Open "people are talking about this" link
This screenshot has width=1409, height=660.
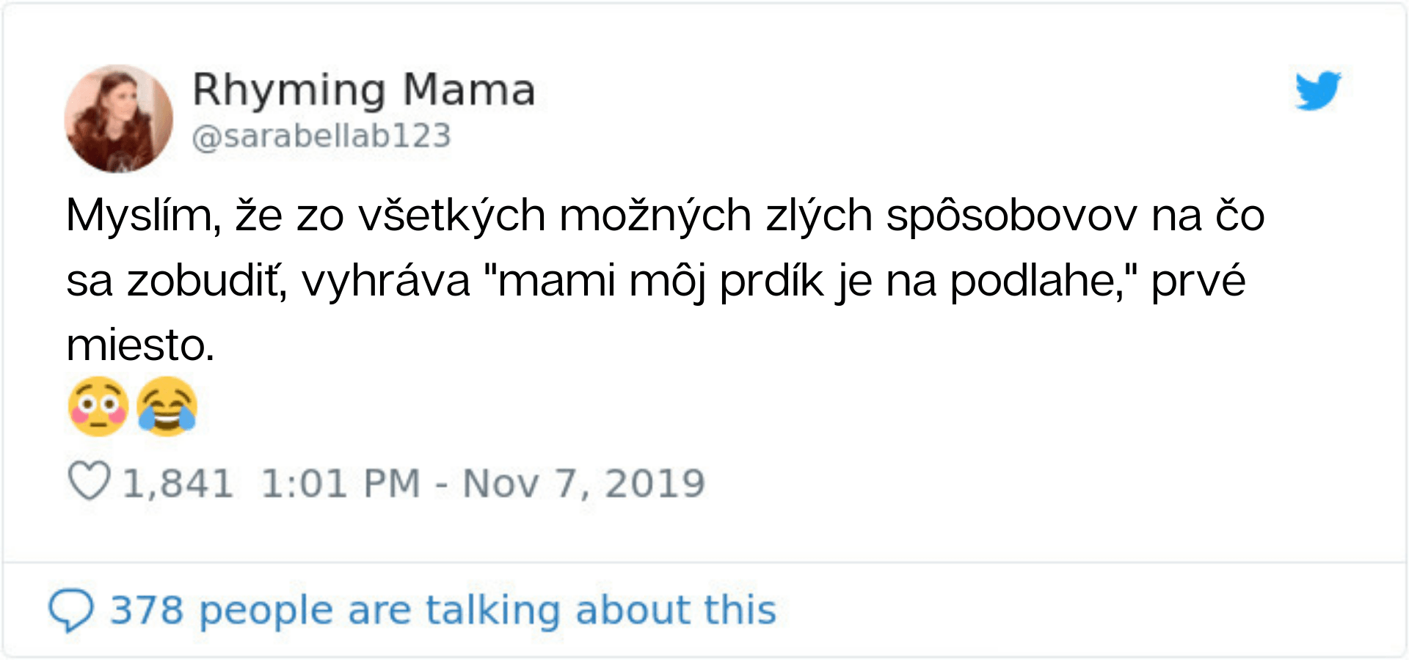pos(487,610)
